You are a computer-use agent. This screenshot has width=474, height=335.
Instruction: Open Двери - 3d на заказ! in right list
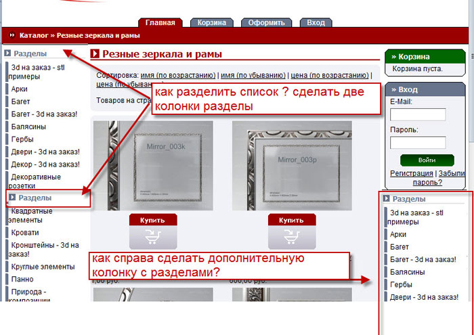click(424, 297)
